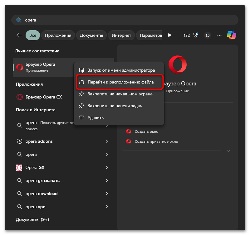Click the Opera icon beside Создать приватное окно
The width and height of the screenshot is (250, 235).
tap(129, 141)
